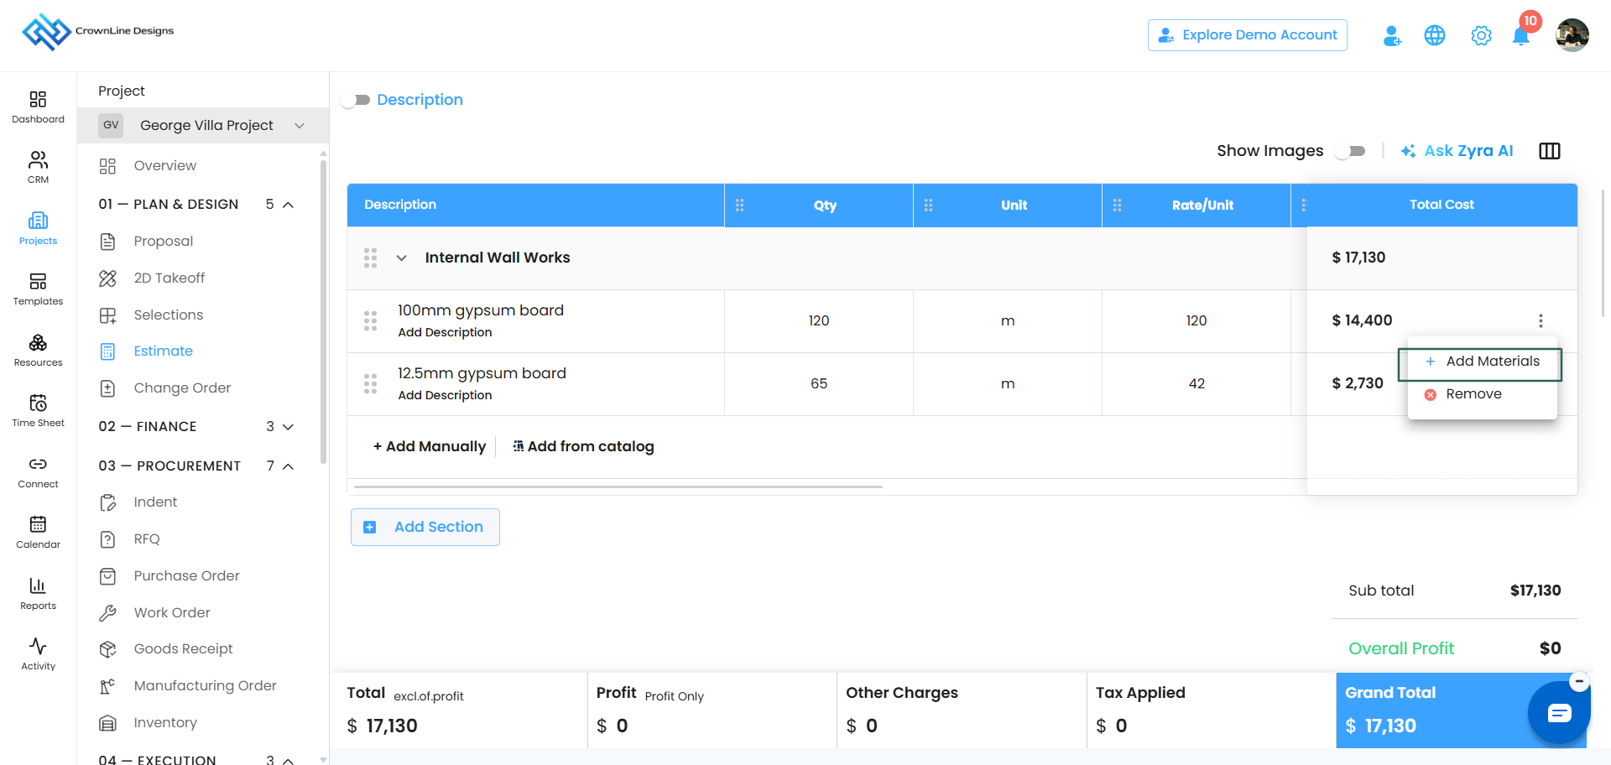Collapse the Internal Wall Works section
1611x765 pixels.
point(402,258)
